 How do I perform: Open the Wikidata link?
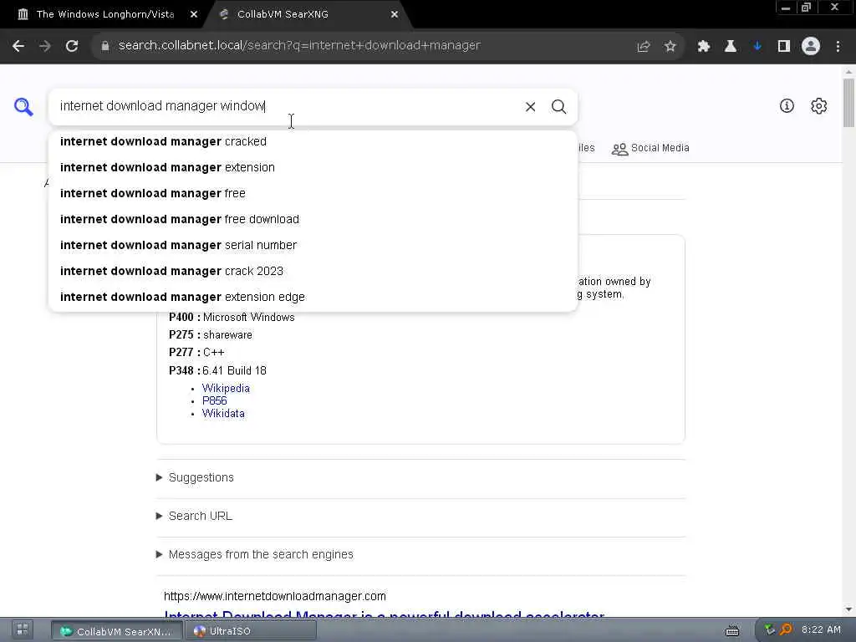click(x=223, y=413)
